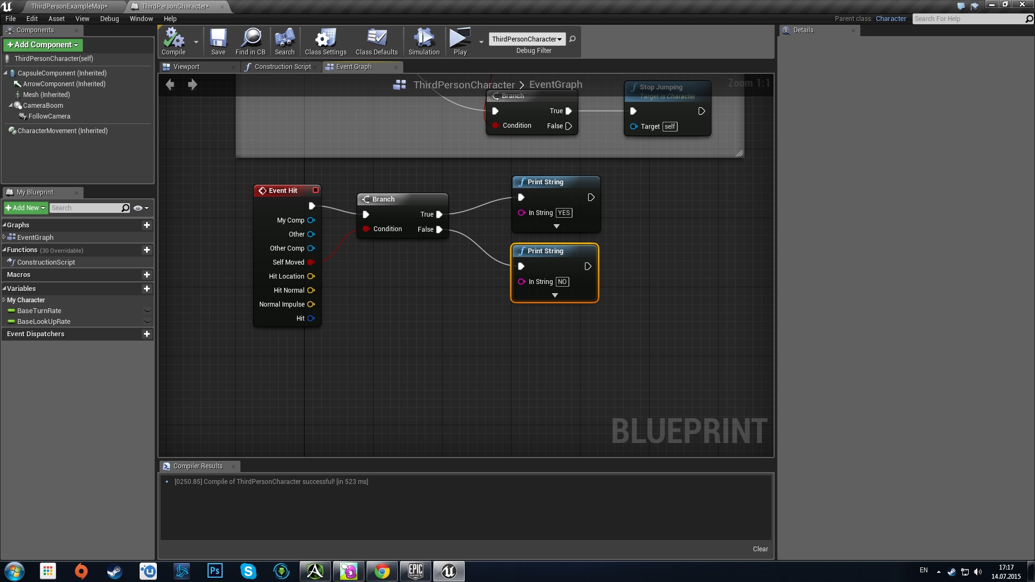Click the Save blueprint icon

[x=218, y=41]
